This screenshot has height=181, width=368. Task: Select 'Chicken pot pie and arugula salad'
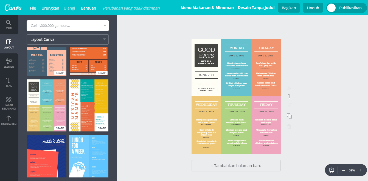coord(237,131)
